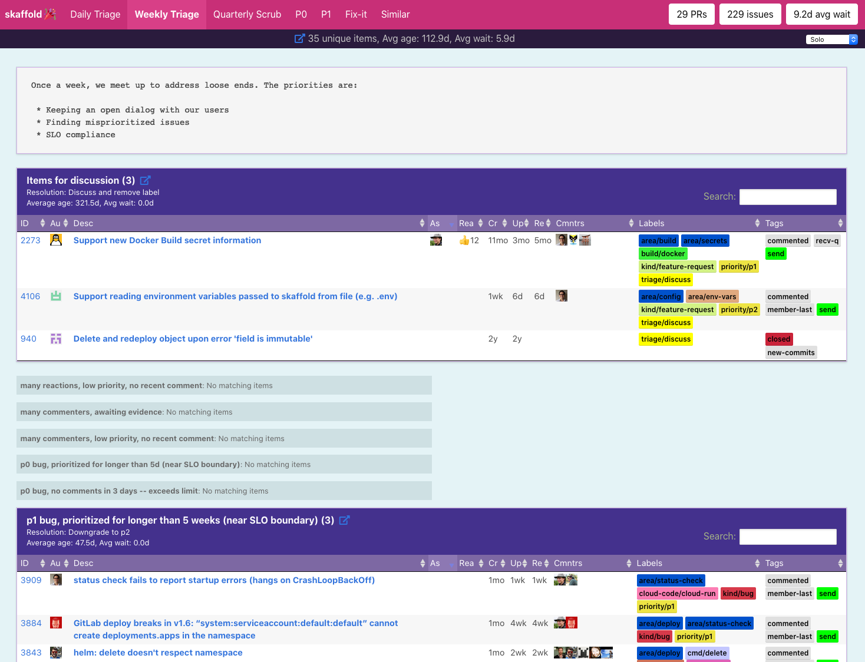
Task: Click author avatar for issue 4106
Action: pyautogui.click(x=56, y=296)
